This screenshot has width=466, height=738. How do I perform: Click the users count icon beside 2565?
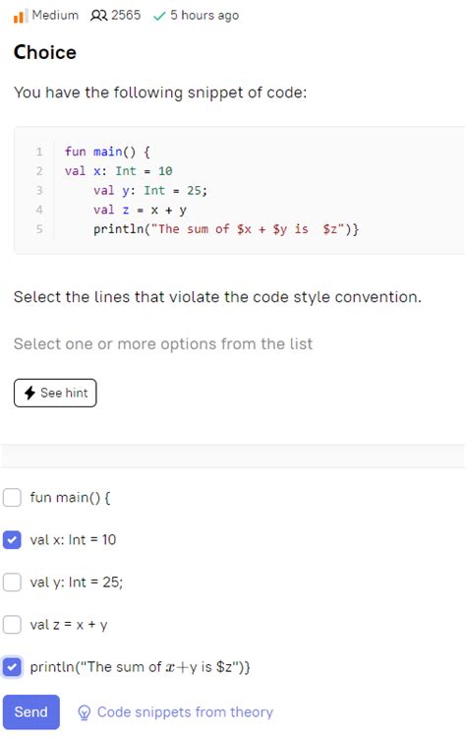(98, 16)
